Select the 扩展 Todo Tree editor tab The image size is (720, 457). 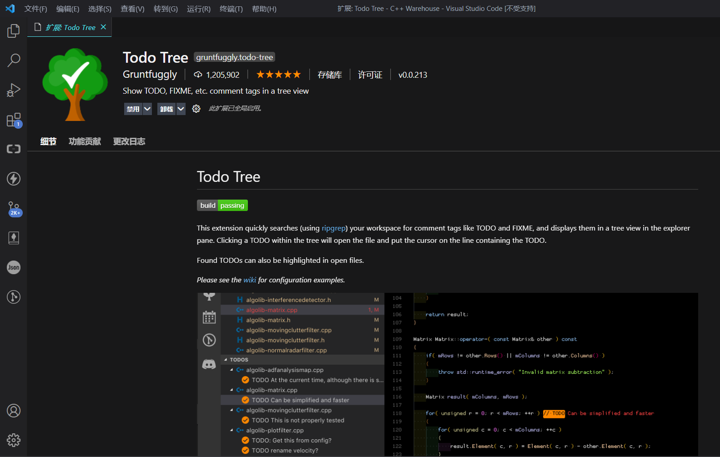click(70, 27)
